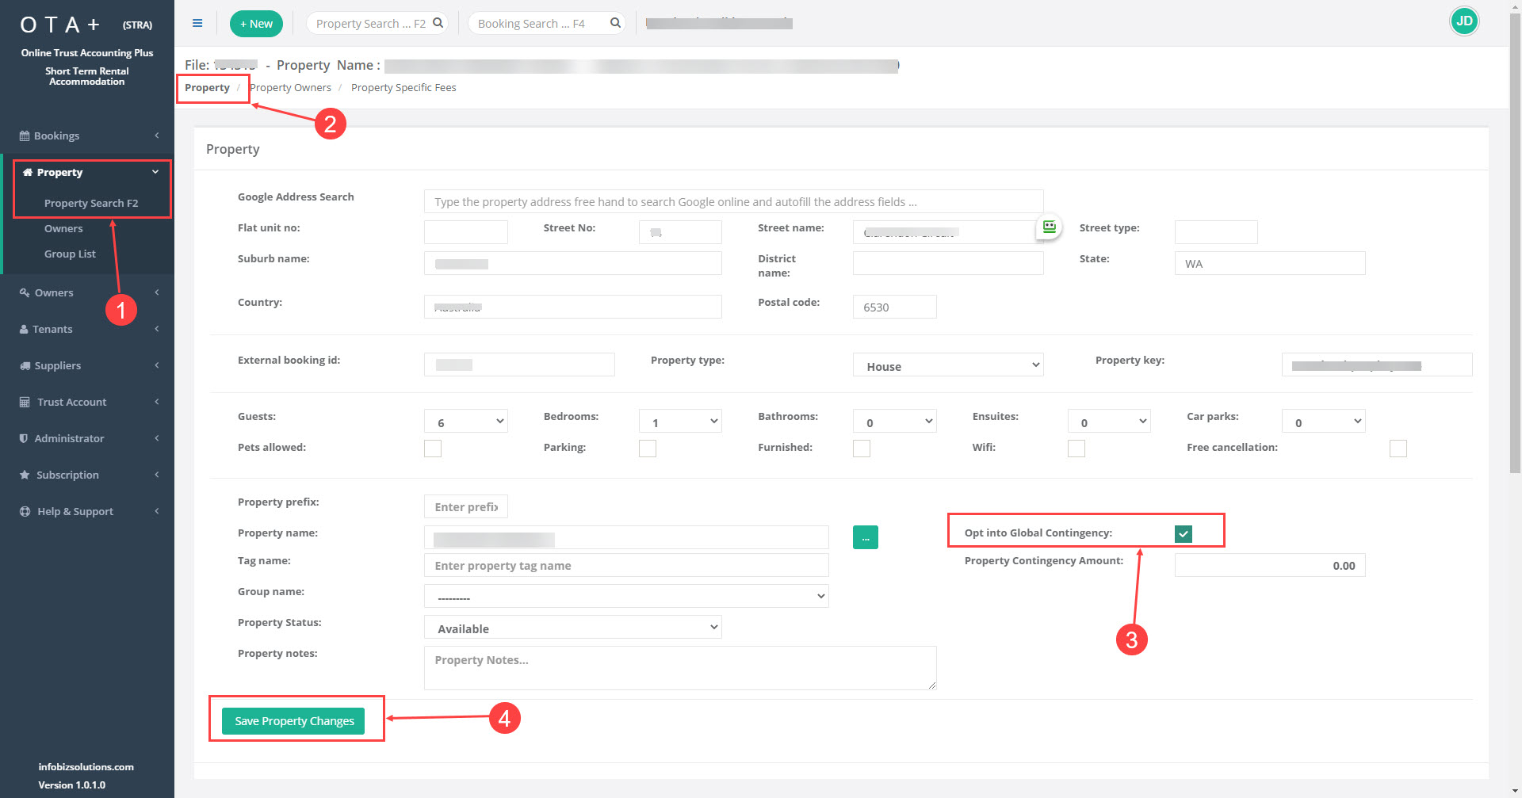Click the Property Search magnifier icon
This screenshot has height=798, width=1522.
click(438, 23)
